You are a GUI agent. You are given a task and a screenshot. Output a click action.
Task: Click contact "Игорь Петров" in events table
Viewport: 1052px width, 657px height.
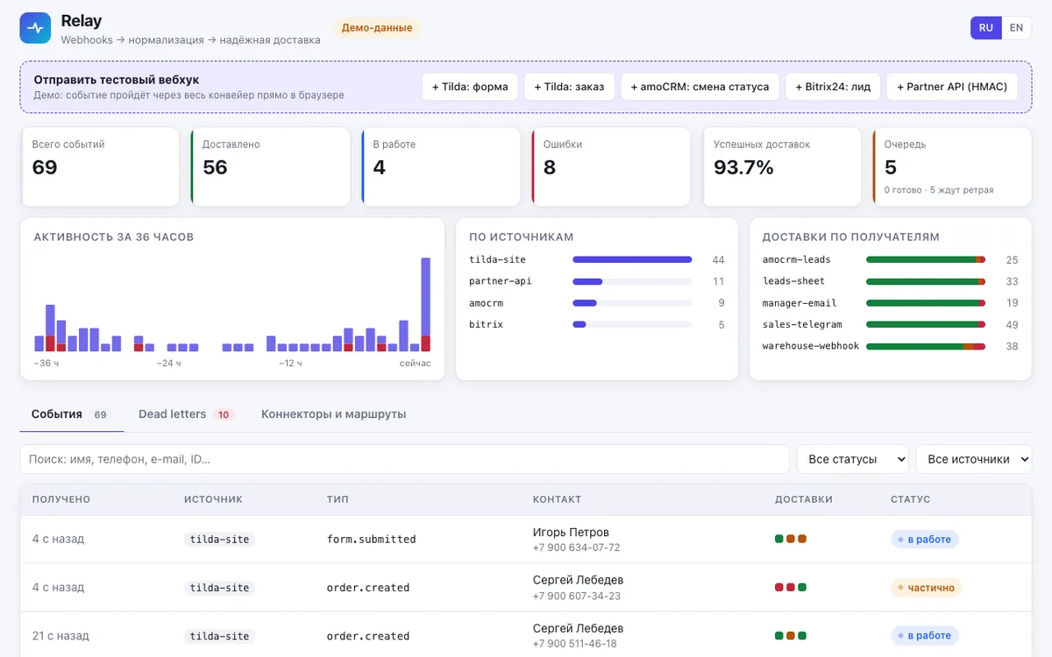(x=571, y=532)
